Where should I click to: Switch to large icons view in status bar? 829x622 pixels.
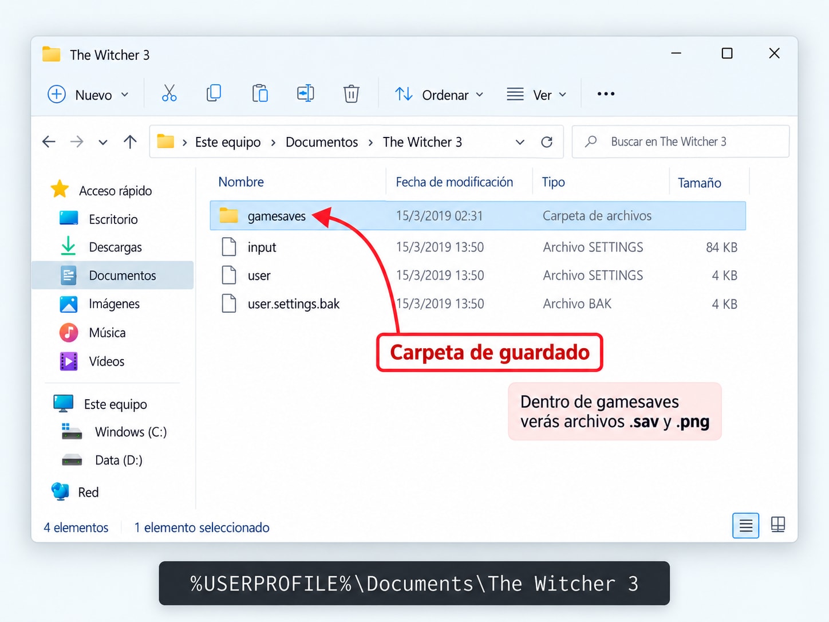pos(778,525)
